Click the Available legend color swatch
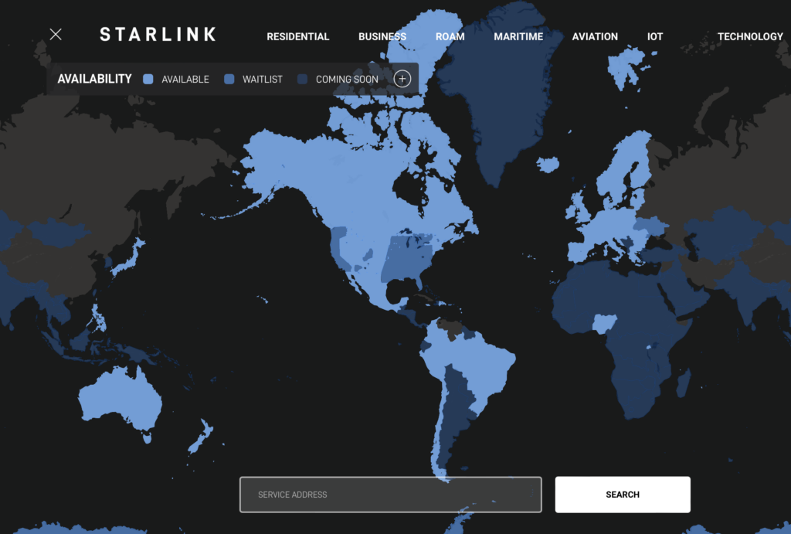 pyautogui.click(x=148, y=79)
